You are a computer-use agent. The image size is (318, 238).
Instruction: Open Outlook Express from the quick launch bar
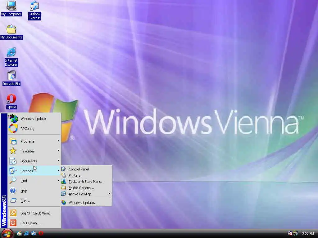pos(34,233)
